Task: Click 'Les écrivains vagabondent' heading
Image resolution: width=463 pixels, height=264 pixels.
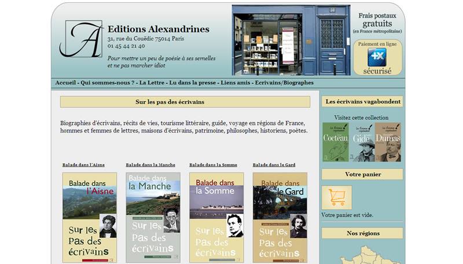Action: (x=363, y=101)
